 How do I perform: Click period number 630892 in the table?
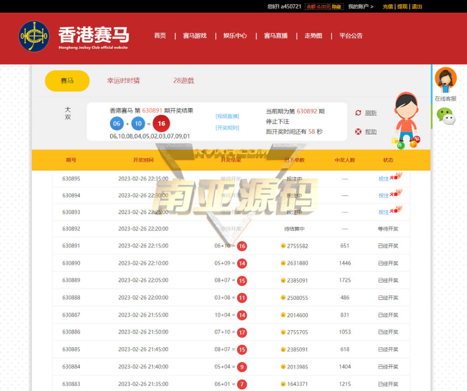pyautogui.click(x=71, y=229)
